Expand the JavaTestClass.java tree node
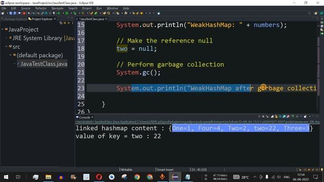324x182 pixels. tap(15, 64)
